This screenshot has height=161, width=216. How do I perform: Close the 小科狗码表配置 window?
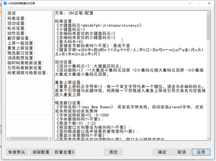pyautogui.click(x=209, y=3)
